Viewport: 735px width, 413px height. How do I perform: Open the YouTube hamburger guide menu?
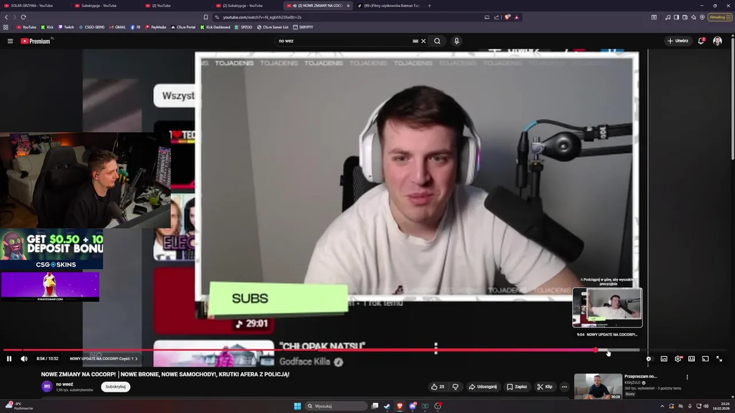(x=10, y=41)
